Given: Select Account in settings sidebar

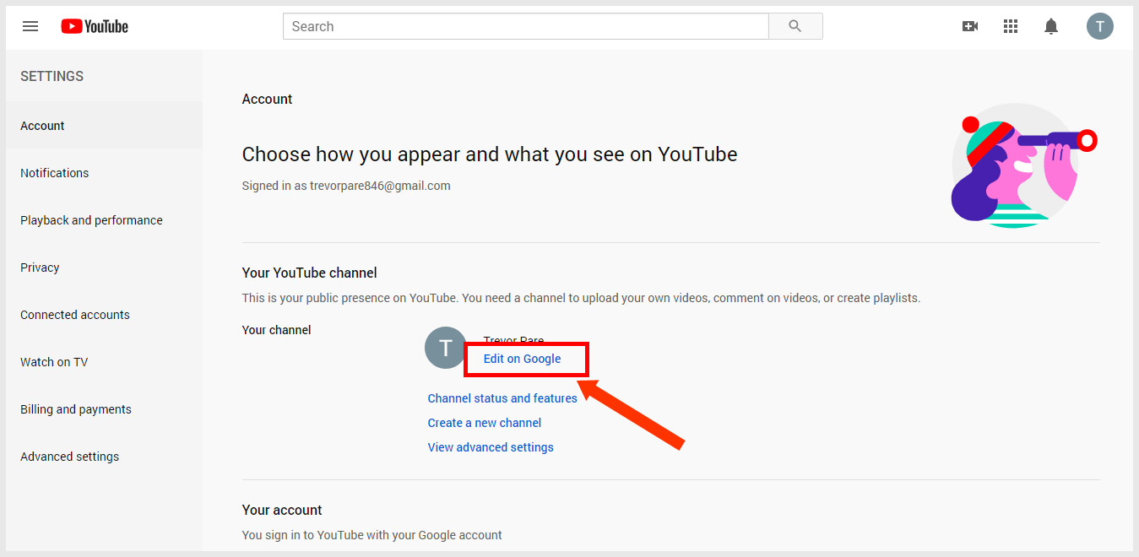Looking at the screenshot, I should tap(104, 126).
